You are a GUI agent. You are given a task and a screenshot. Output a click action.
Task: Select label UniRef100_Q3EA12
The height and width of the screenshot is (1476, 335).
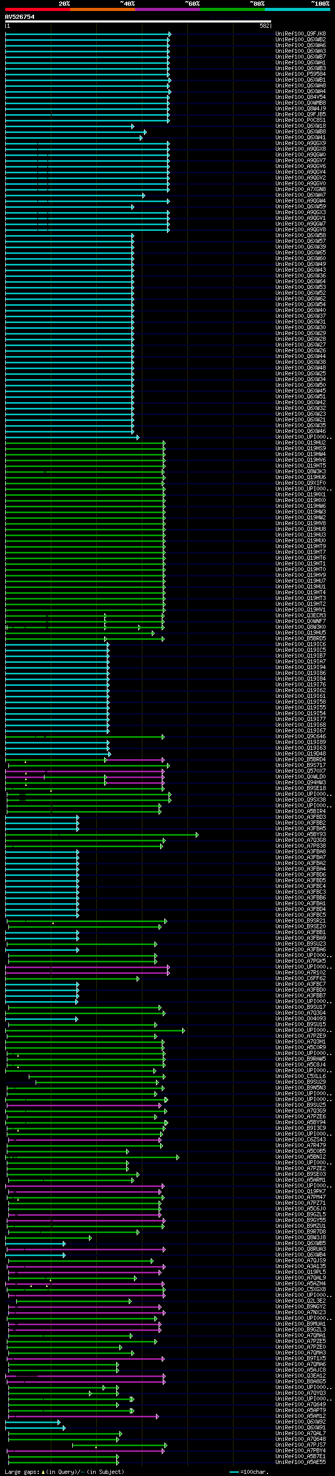click(x=300, y=1375)
